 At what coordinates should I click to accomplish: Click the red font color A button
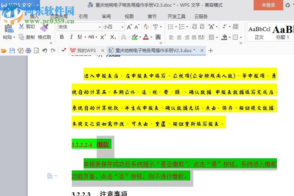point(146,37)
